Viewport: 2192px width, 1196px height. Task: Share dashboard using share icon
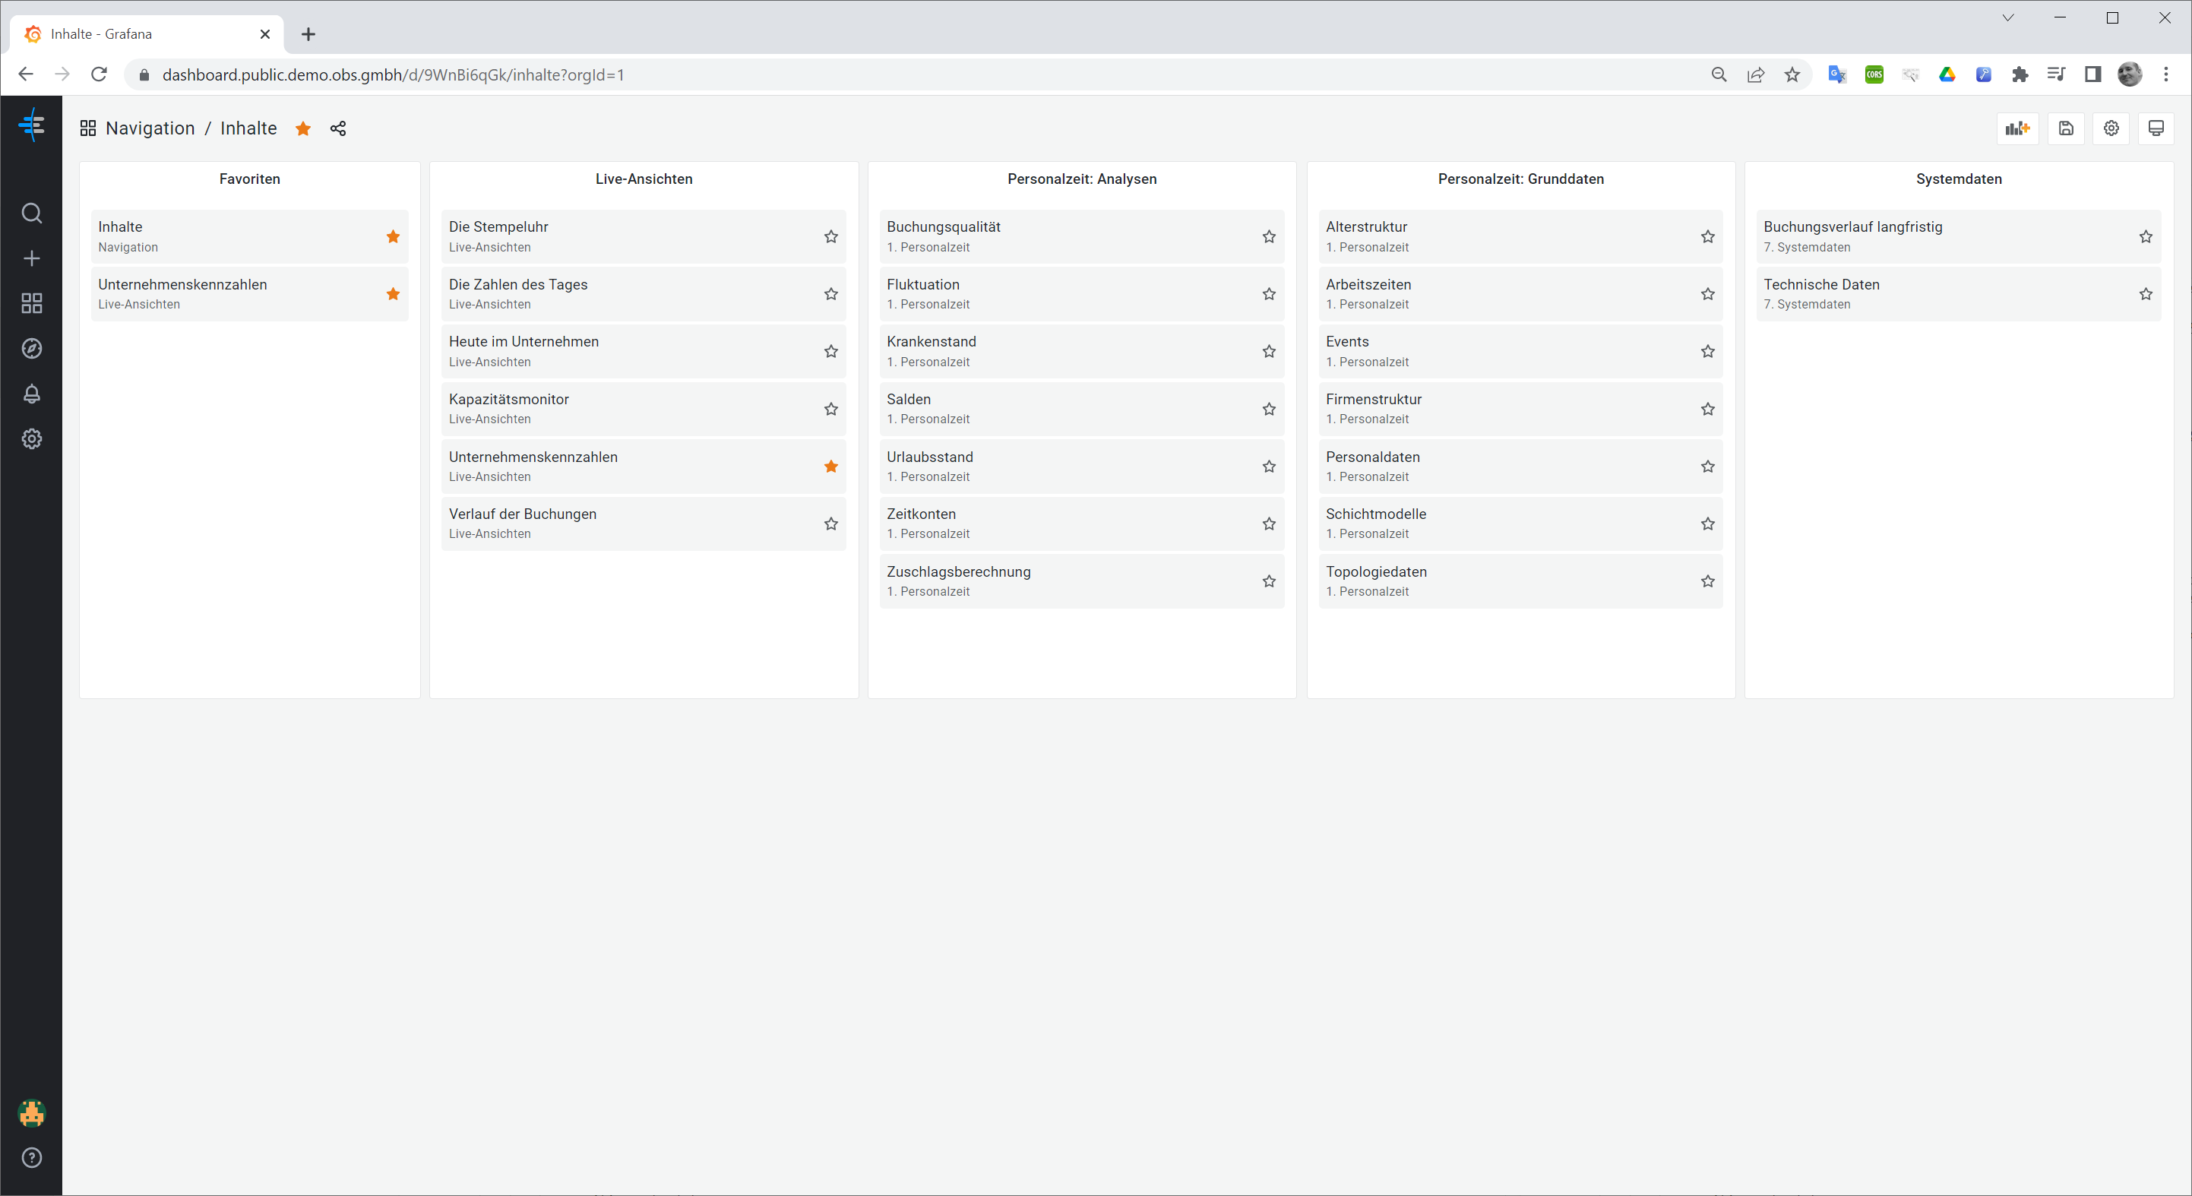[x=338, y=128]
